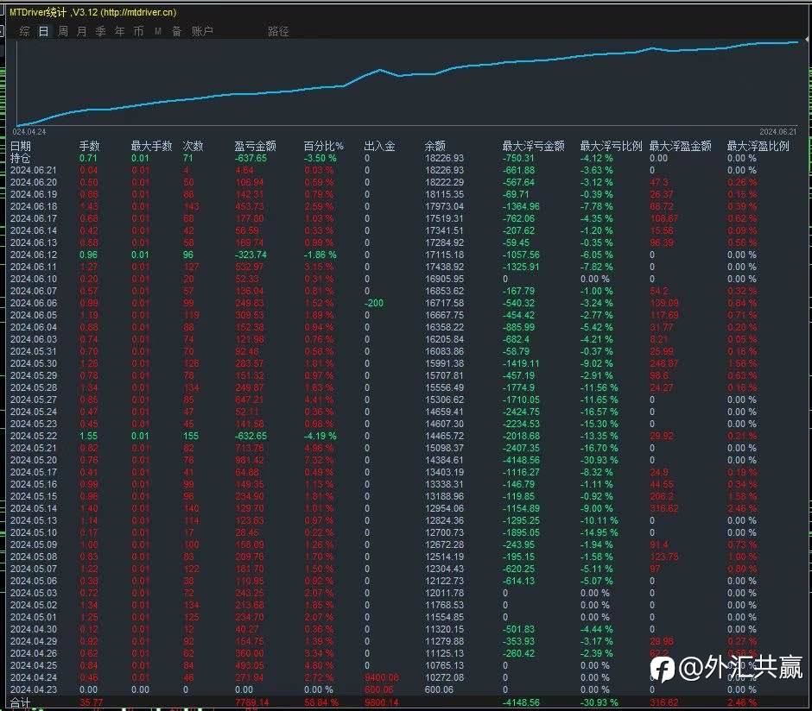Select the 2024.05.20 date row
Viewport: 812px width, 711px height.
coord(33,460)
